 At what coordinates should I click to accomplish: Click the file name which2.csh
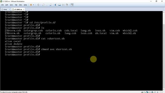(130, 30)
